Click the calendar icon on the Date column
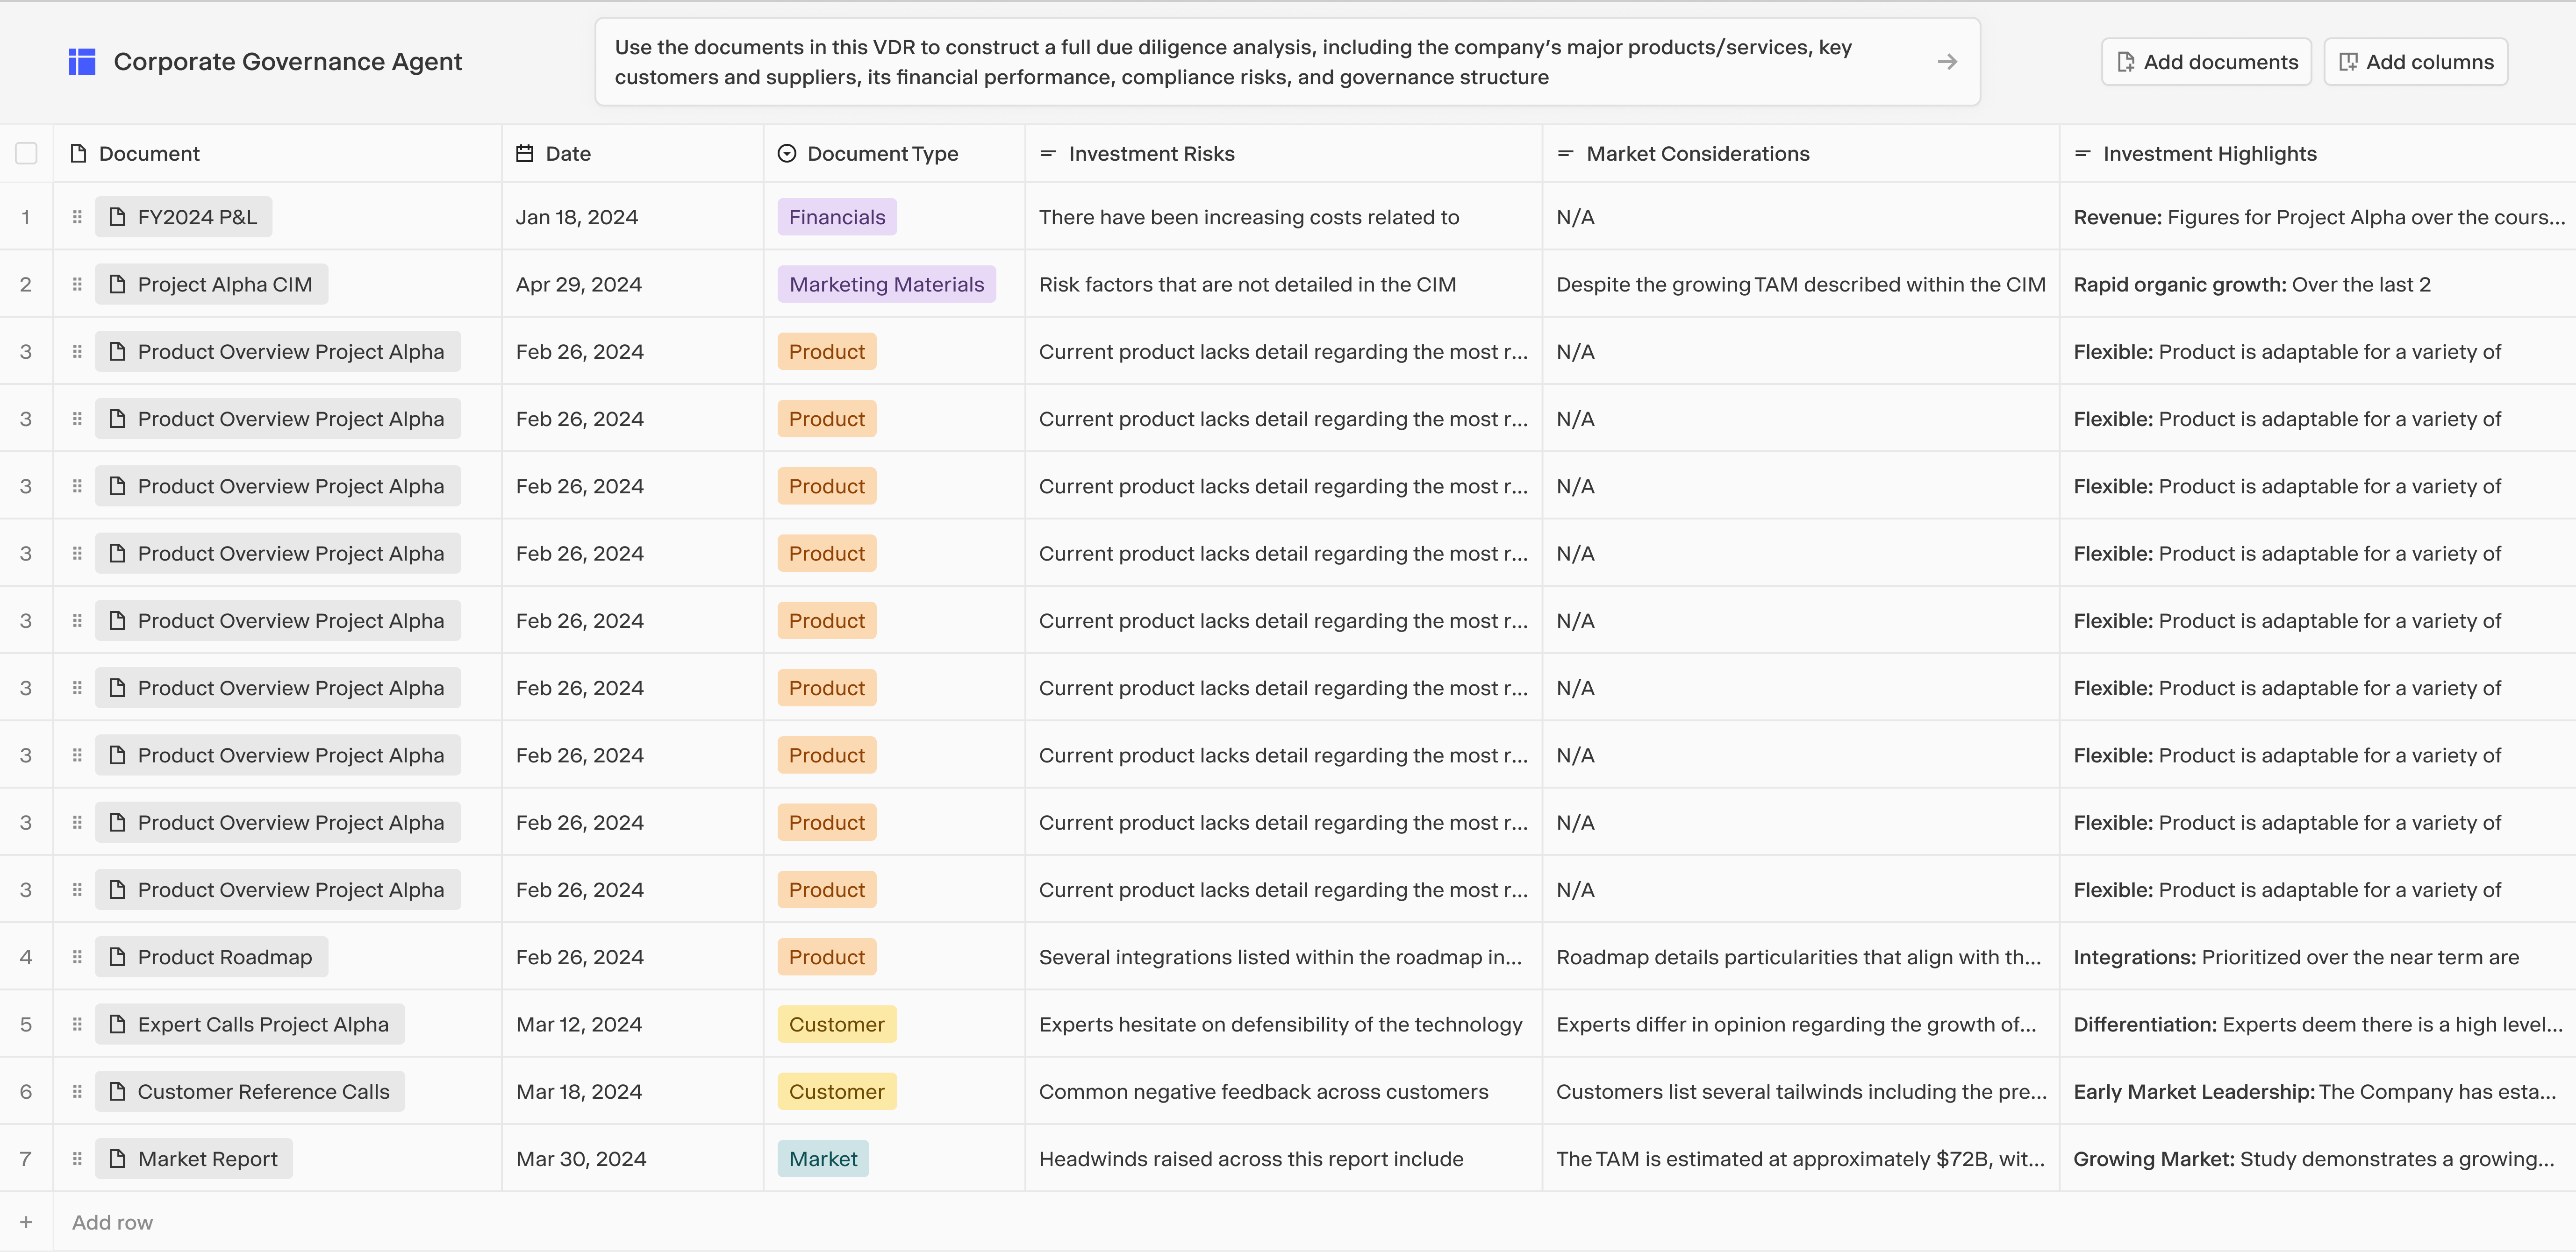This screenshot has width=2576, height=1252. click(524, 153)
